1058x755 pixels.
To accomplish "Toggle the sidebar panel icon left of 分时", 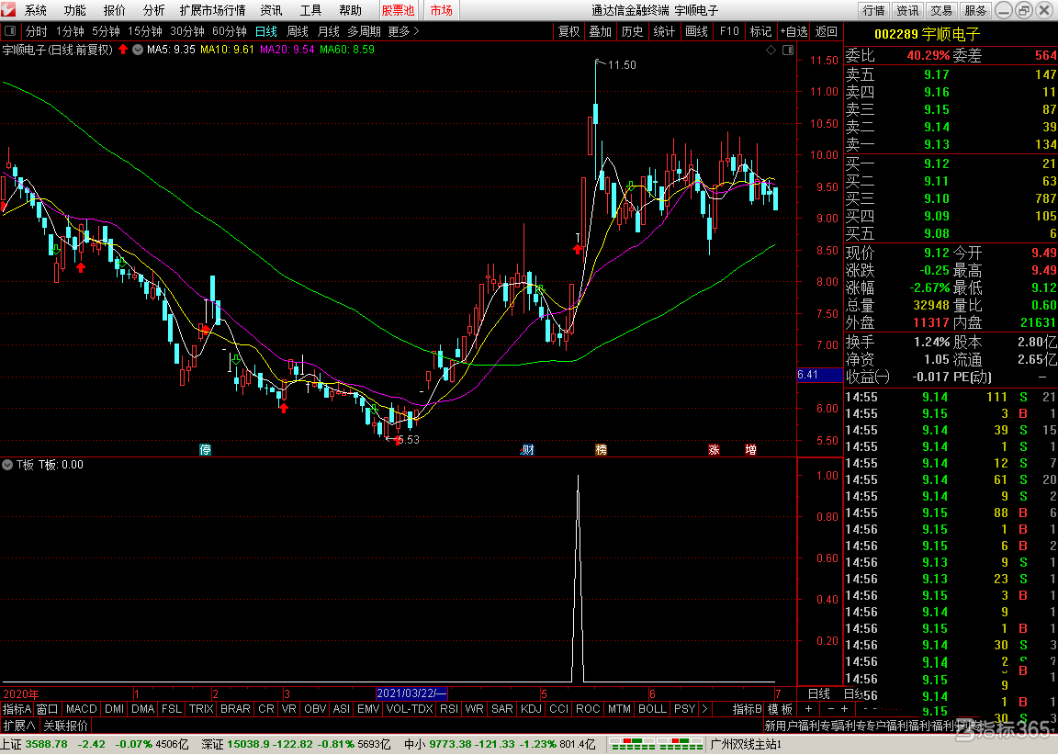I will (10, 31).
